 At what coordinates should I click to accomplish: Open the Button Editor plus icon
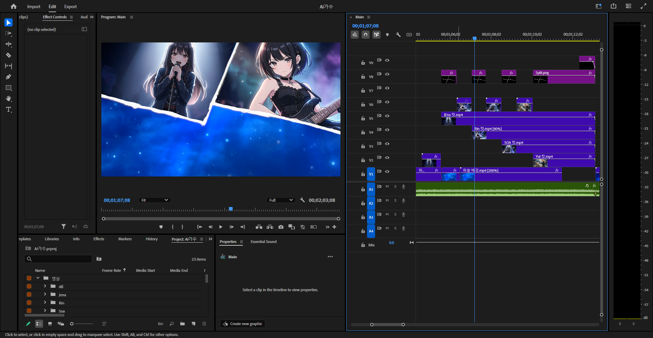334,227
